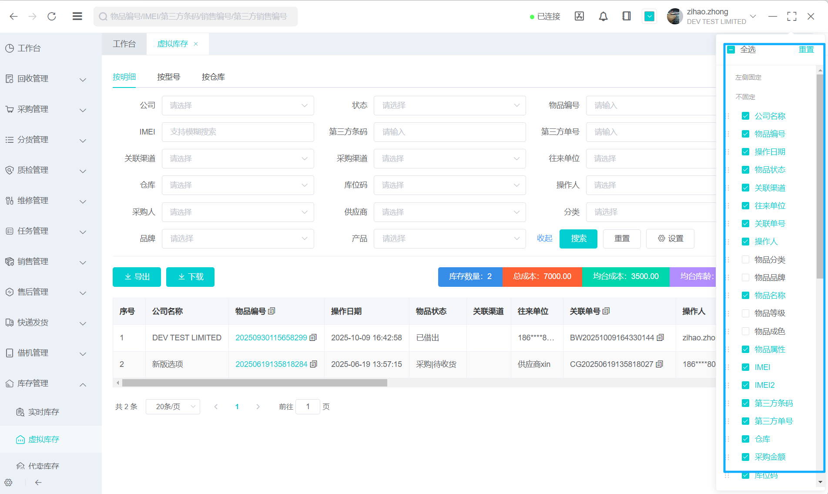Toggle the 全选 select-all checkbox
The image size is (828, 494).
pos(731,50)
